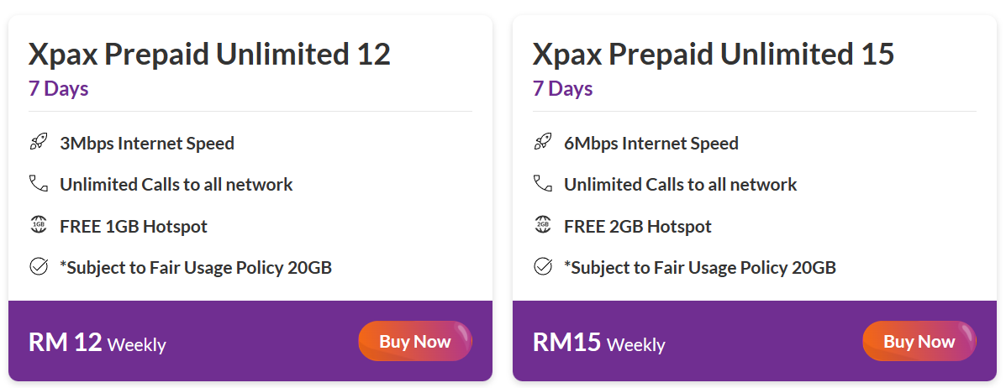
Task: Buy the RM 12 weekly plan
Action: [415, 341]
